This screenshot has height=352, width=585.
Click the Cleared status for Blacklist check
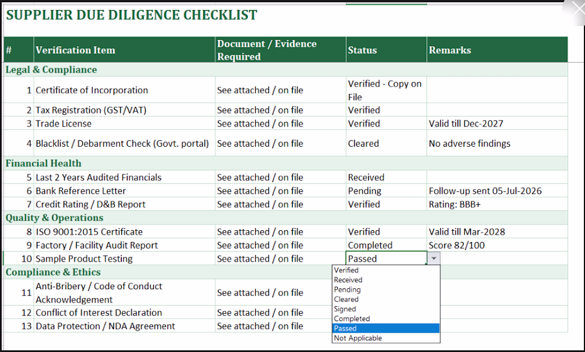point(387,143)
